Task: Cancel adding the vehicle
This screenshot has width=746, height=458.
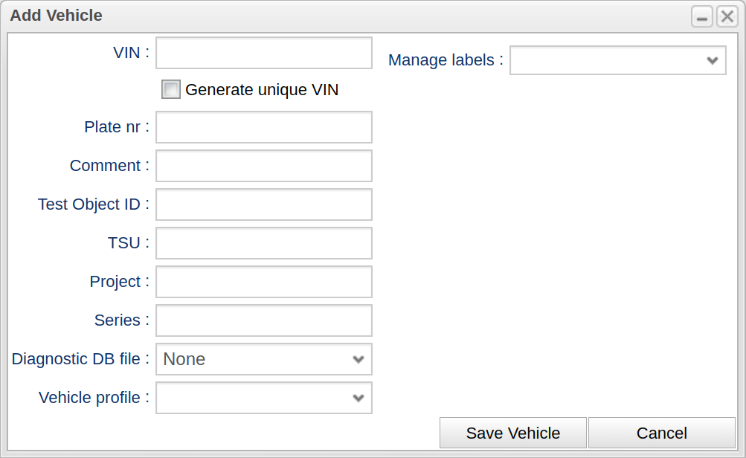Action: pos(661,433)
